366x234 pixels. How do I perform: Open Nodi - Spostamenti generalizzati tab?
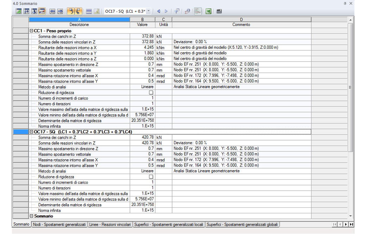pos(59,225)
